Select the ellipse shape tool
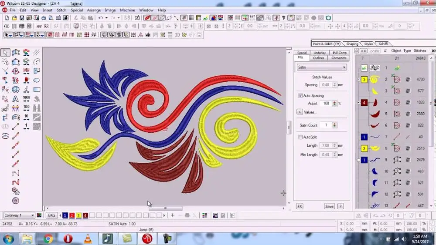The height and width of the screenshot is (245, 436). (37, 80)
